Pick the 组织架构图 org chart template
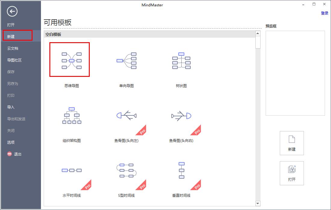331x210 pixels. 71,115
